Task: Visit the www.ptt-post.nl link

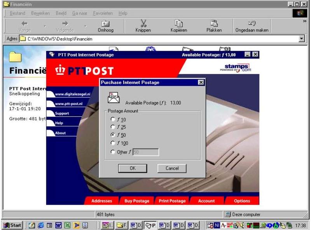Action: [69, 104]
